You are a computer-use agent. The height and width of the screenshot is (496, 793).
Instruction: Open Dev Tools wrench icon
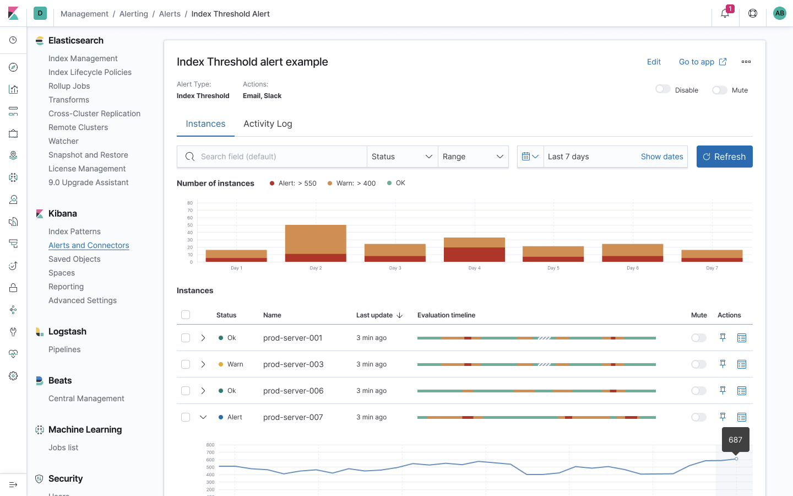[13, 332]
